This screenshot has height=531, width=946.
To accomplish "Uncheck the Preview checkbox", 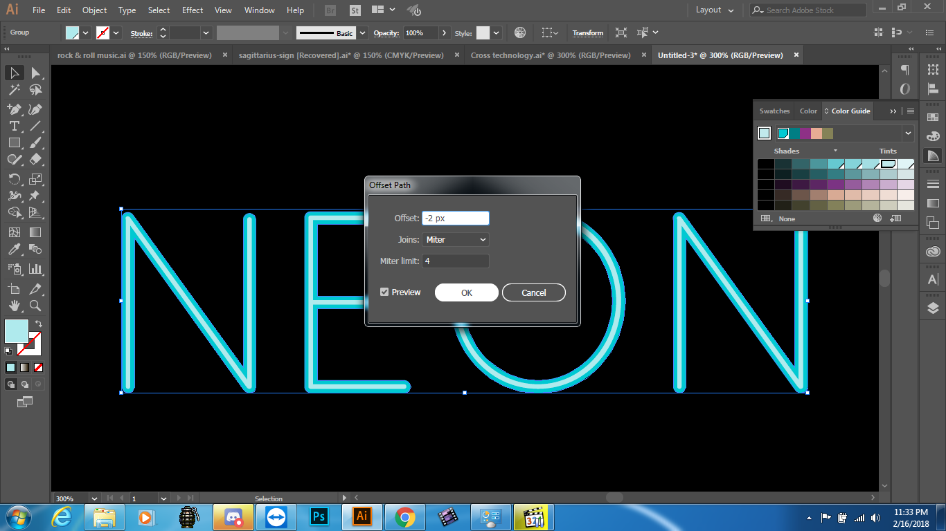I will pyautogui.click(x=384, y=292).
